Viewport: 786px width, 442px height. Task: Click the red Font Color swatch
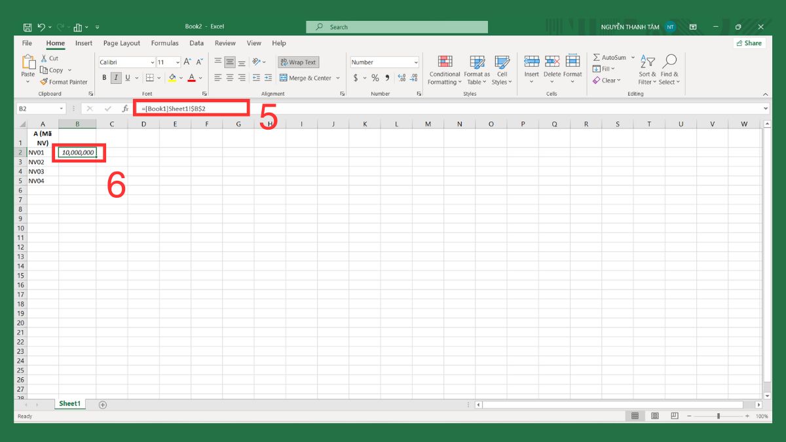coord(192,77)
